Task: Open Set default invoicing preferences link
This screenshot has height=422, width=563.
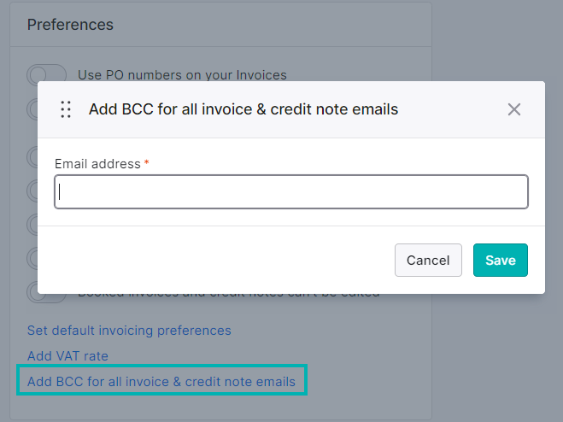Action: coord(129,331)
